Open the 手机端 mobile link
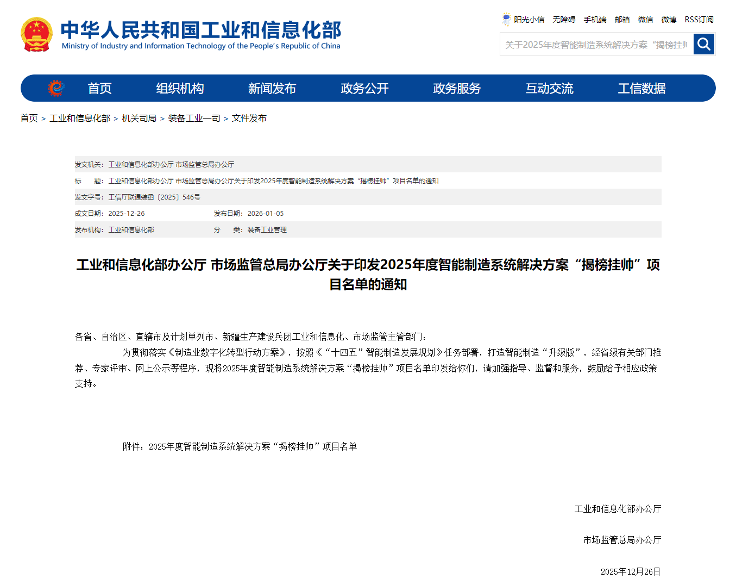Screen dimensions: 736x585 (x=595, y=20)
